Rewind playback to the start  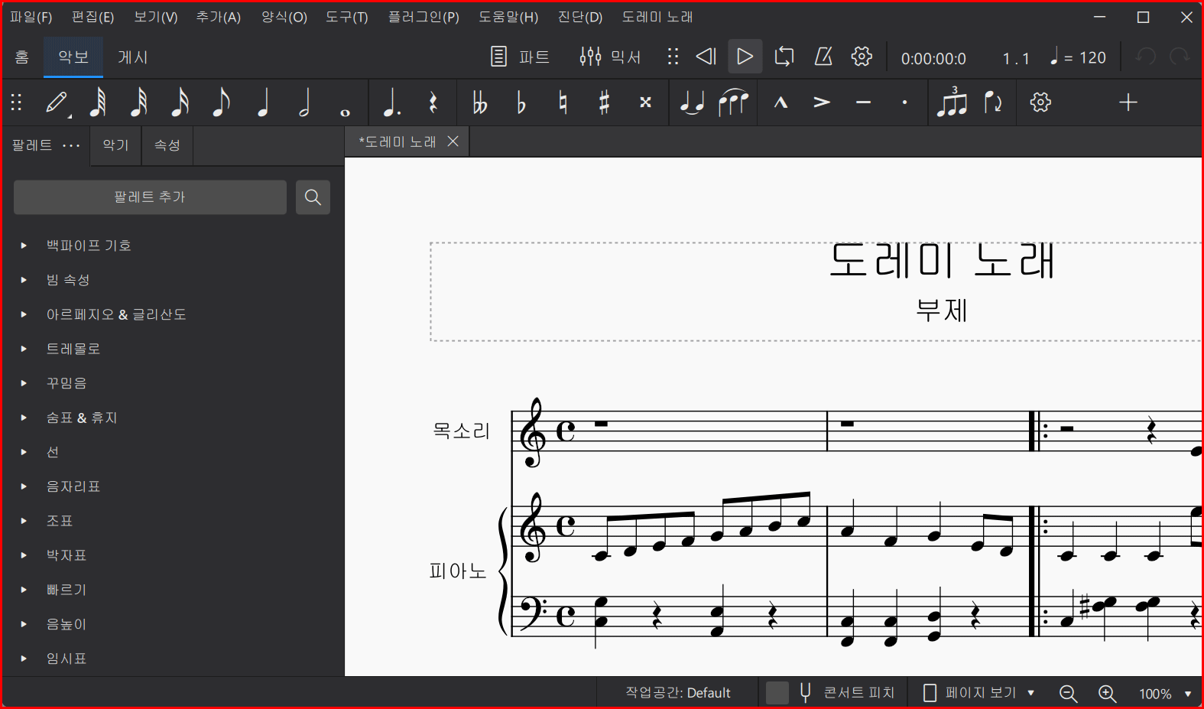point(706,57)
